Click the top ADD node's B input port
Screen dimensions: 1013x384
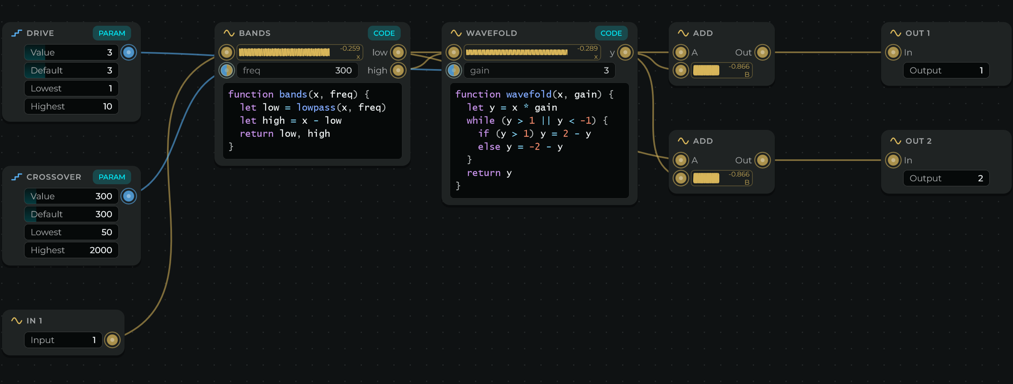681,70
